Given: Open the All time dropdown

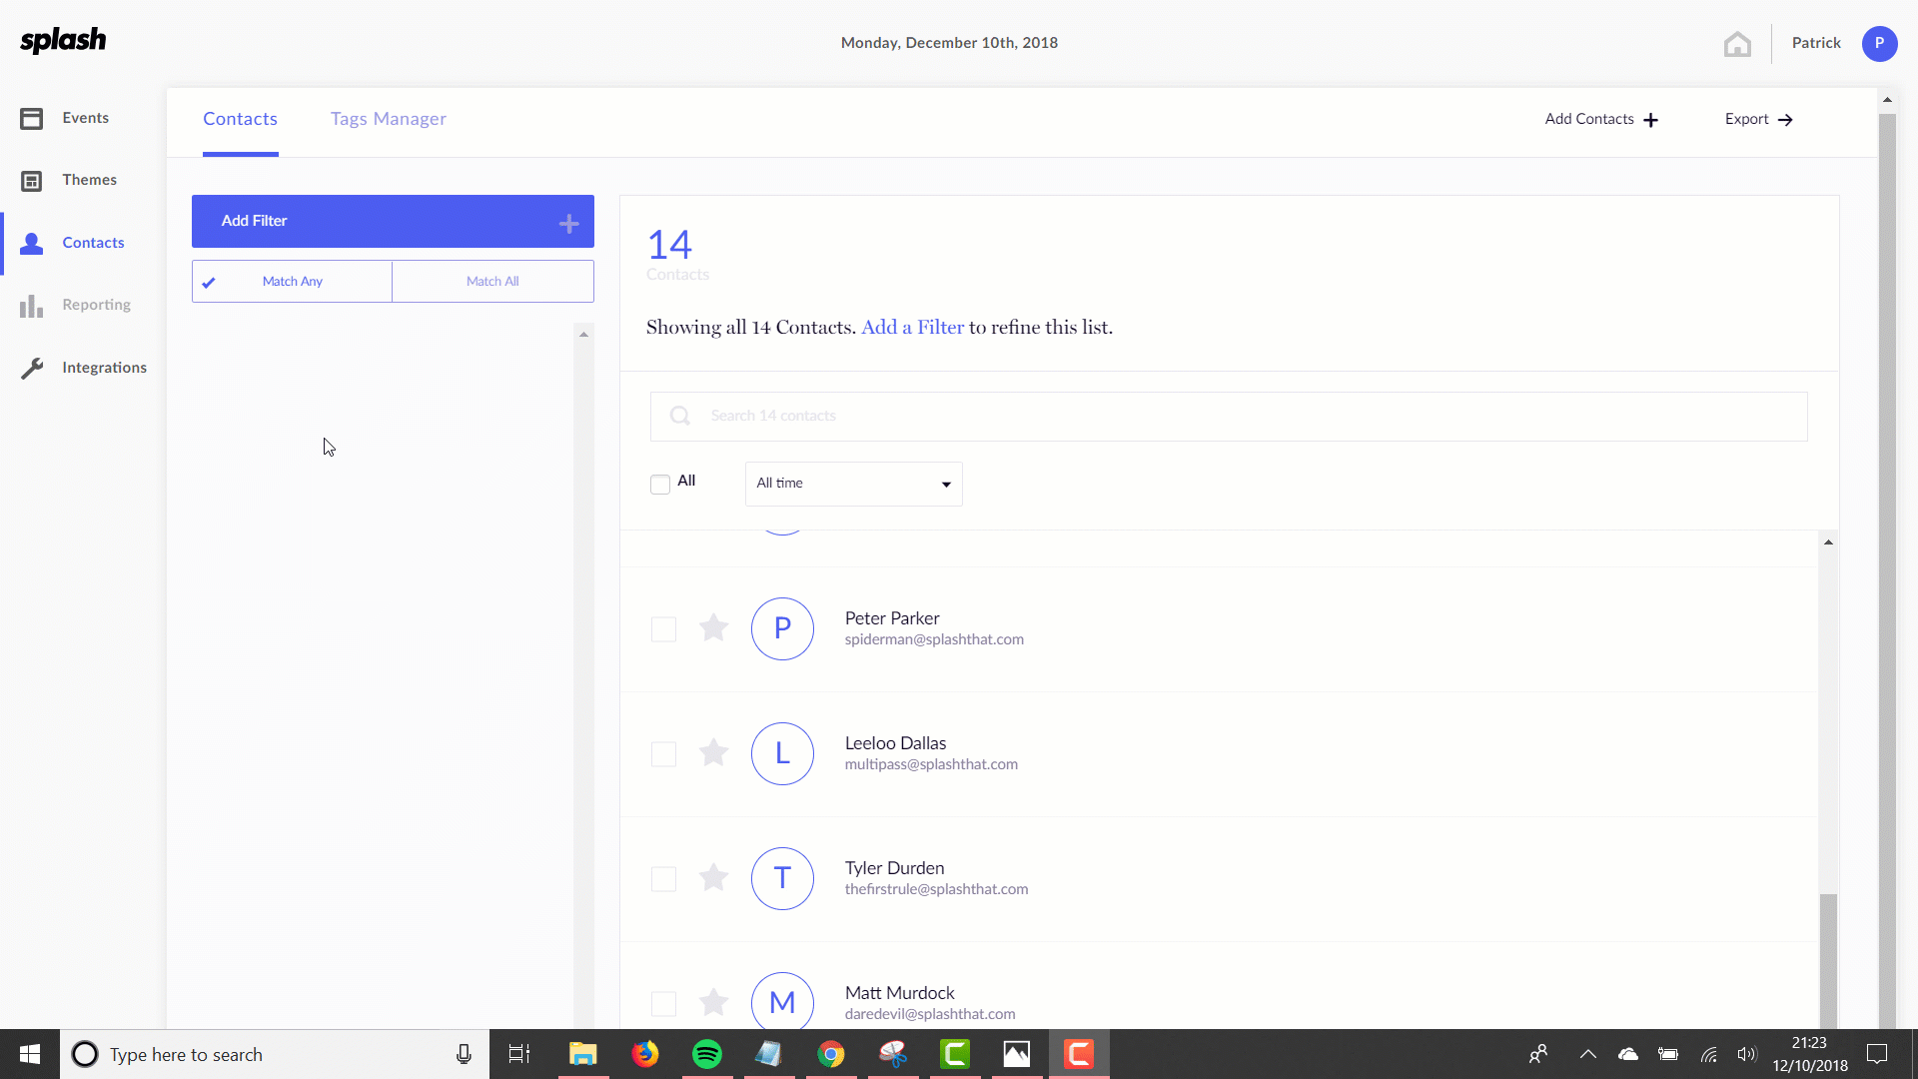Looking at the screenshot, I should point(854,484).
